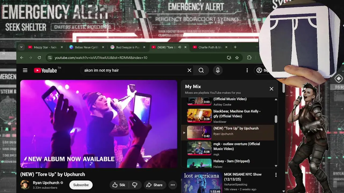344x193 pixels.
Task: Click the page scrollbar down arrow
Action: (x=284, y=191)
